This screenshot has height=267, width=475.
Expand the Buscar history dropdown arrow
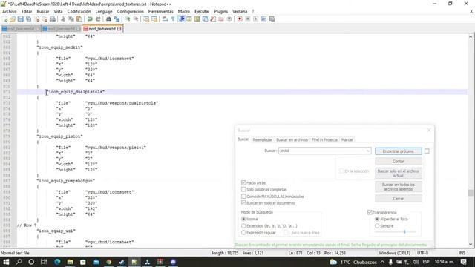coord(368,151)
